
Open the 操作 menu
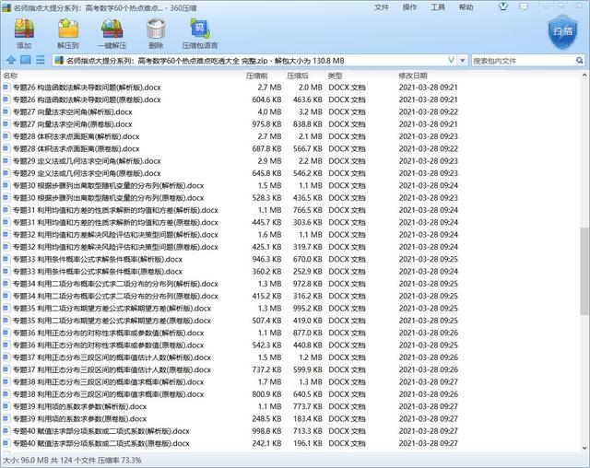[x=409, y=7]
